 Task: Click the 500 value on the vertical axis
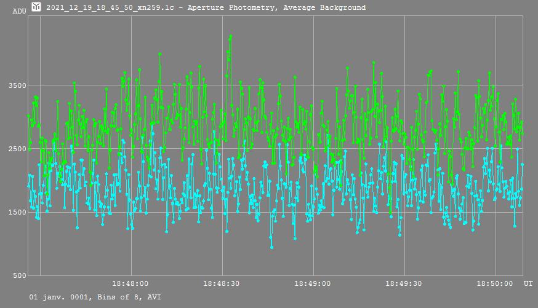pos(18,275)
